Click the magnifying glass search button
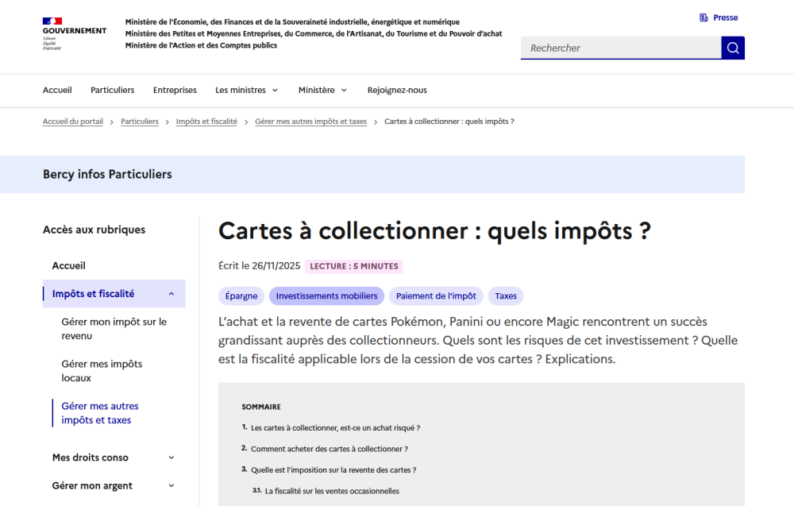The height and width of the screenshot is (506, 794). coord(733,48)
